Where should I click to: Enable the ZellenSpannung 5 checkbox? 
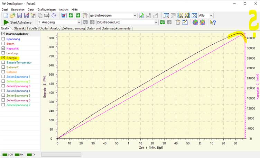[x=3, y=95]
